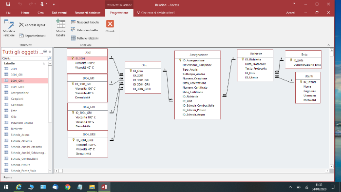This screenshot has width=341, height=192.
Task: Switch to Dati esterni tab
Action: [x=59, y=13]
